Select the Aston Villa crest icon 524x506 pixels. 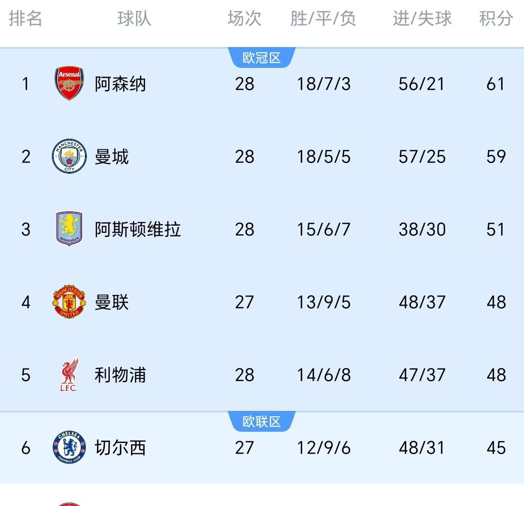click(x=69, y=229)
